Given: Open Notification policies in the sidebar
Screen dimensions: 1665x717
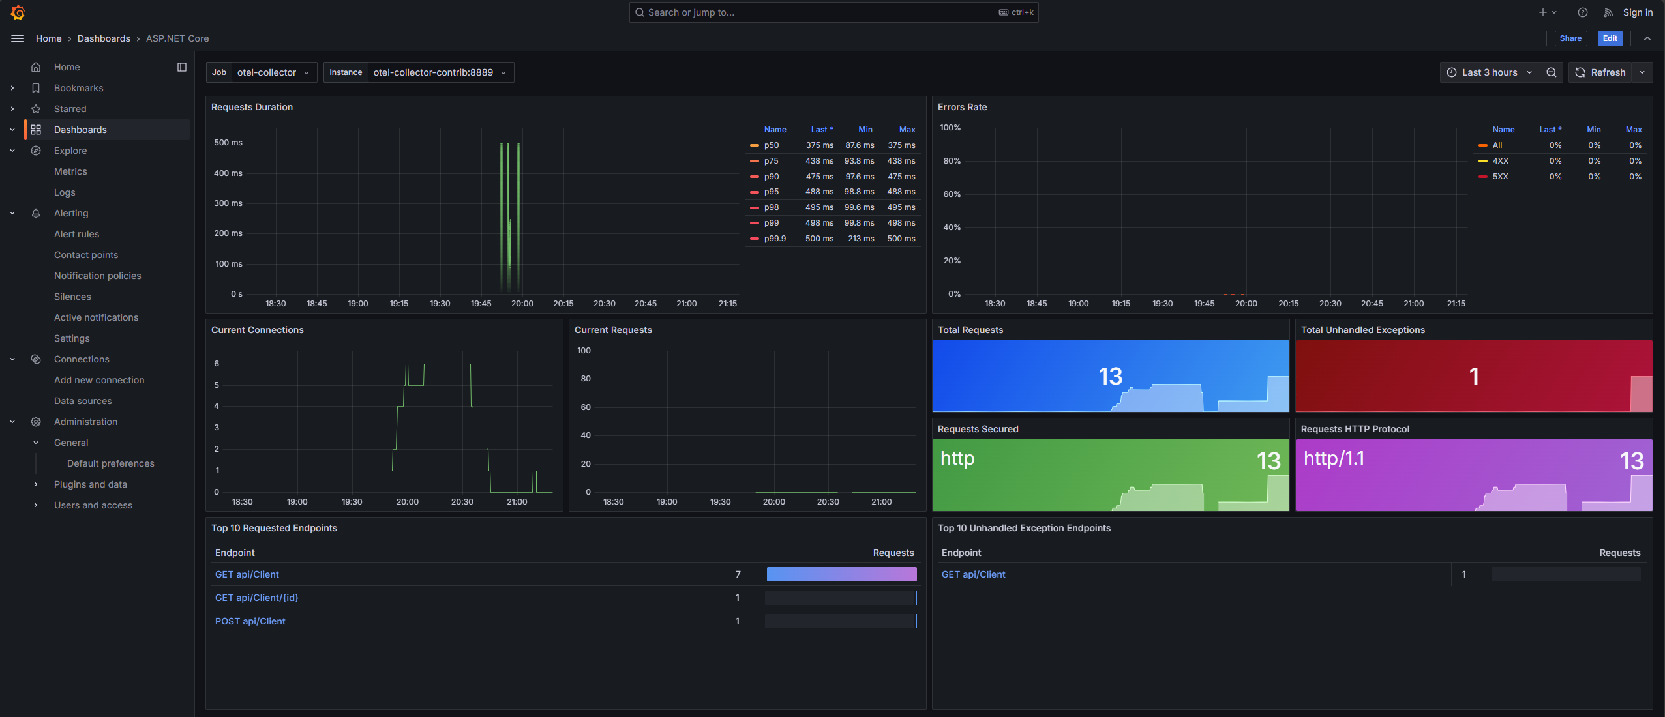Looking at the screenshot, I should (x=98, y=276).
